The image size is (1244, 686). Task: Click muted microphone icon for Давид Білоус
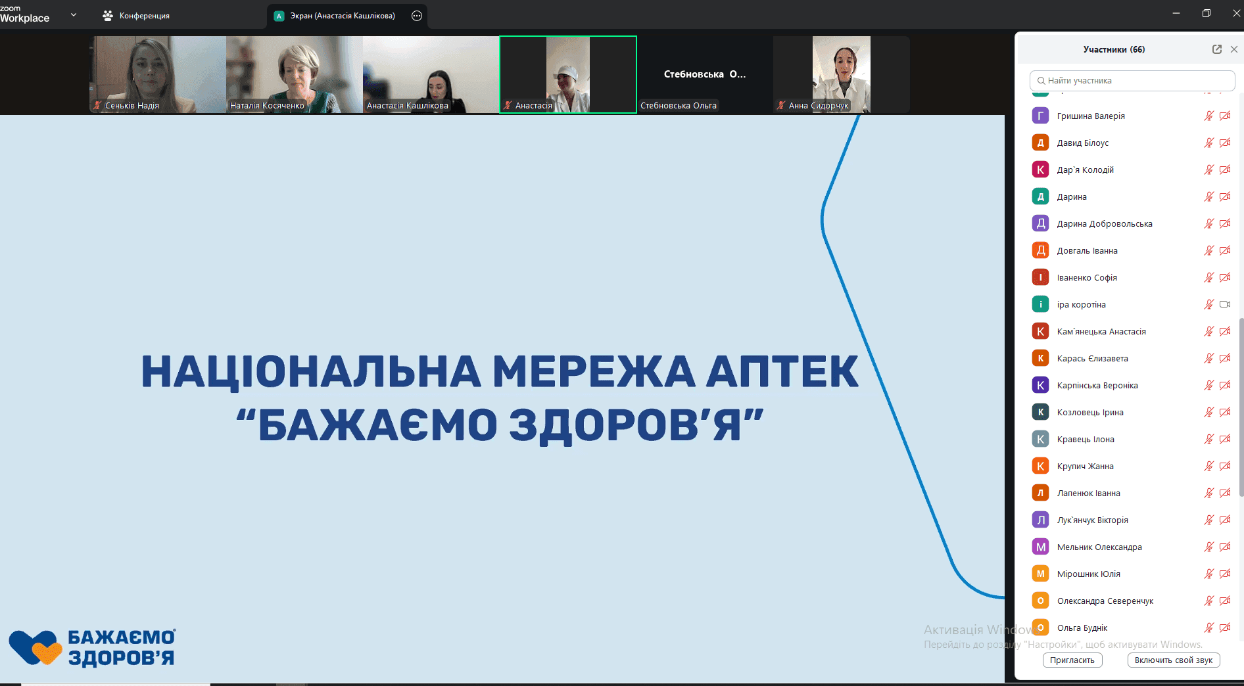tap(1208, 143)
